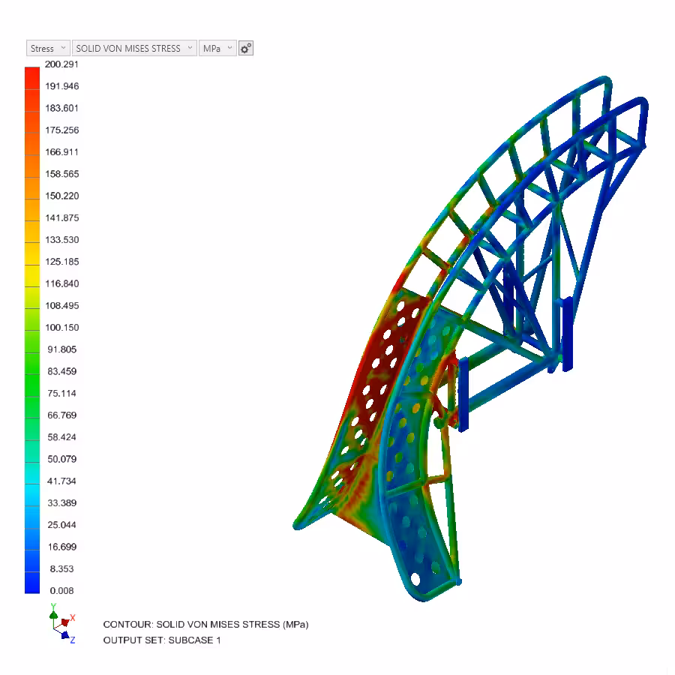Click the minimum value label 0.008

61,591
